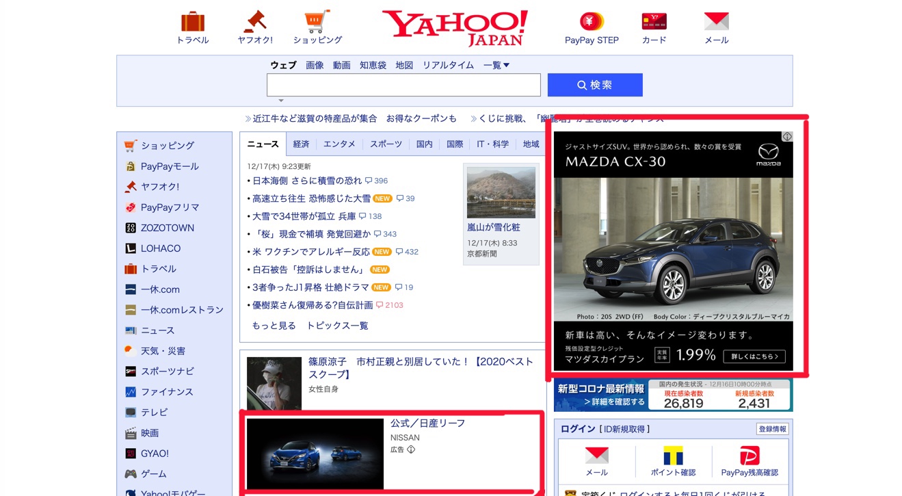Open the 嵐山が雪化粧 photo thumbnail

click(x=501, y=193)
